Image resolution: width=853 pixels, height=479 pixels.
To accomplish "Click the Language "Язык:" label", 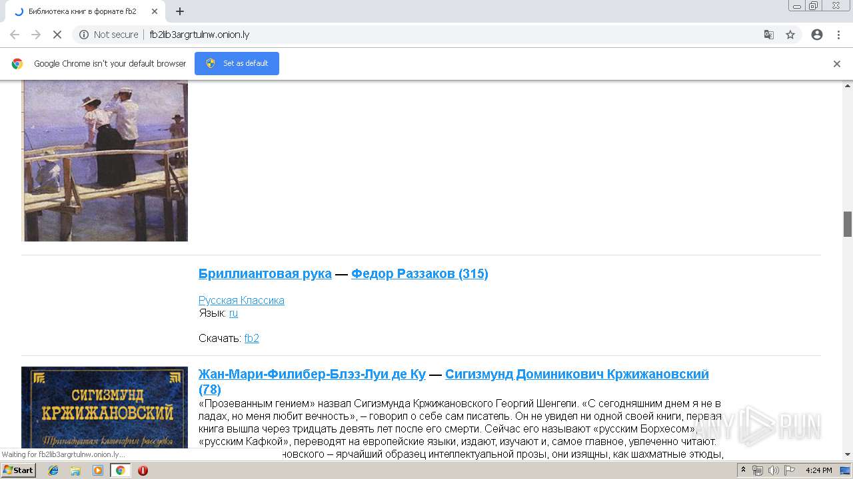I will pos(213,313).
